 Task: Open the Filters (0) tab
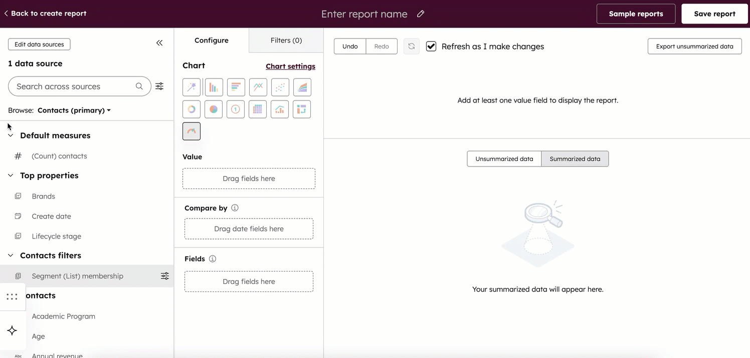286,40
